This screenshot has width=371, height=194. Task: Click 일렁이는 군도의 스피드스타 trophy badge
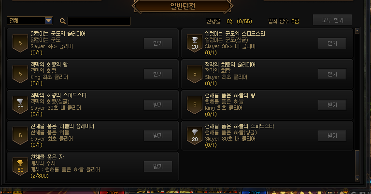pyautogui.click(x=195, y=43)
